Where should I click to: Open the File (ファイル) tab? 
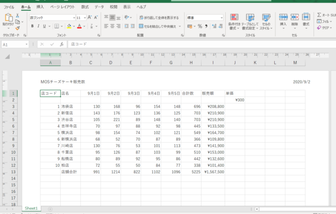coord(9,7)
